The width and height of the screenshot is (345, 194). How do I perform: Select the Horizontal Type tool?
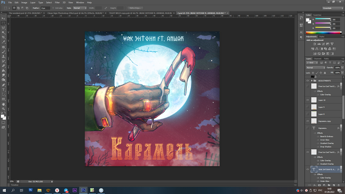click(3, 90)
